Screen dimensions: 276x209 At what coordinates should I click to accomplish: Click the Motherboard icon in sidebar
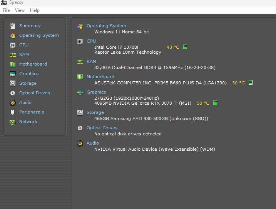click(13, 64)
